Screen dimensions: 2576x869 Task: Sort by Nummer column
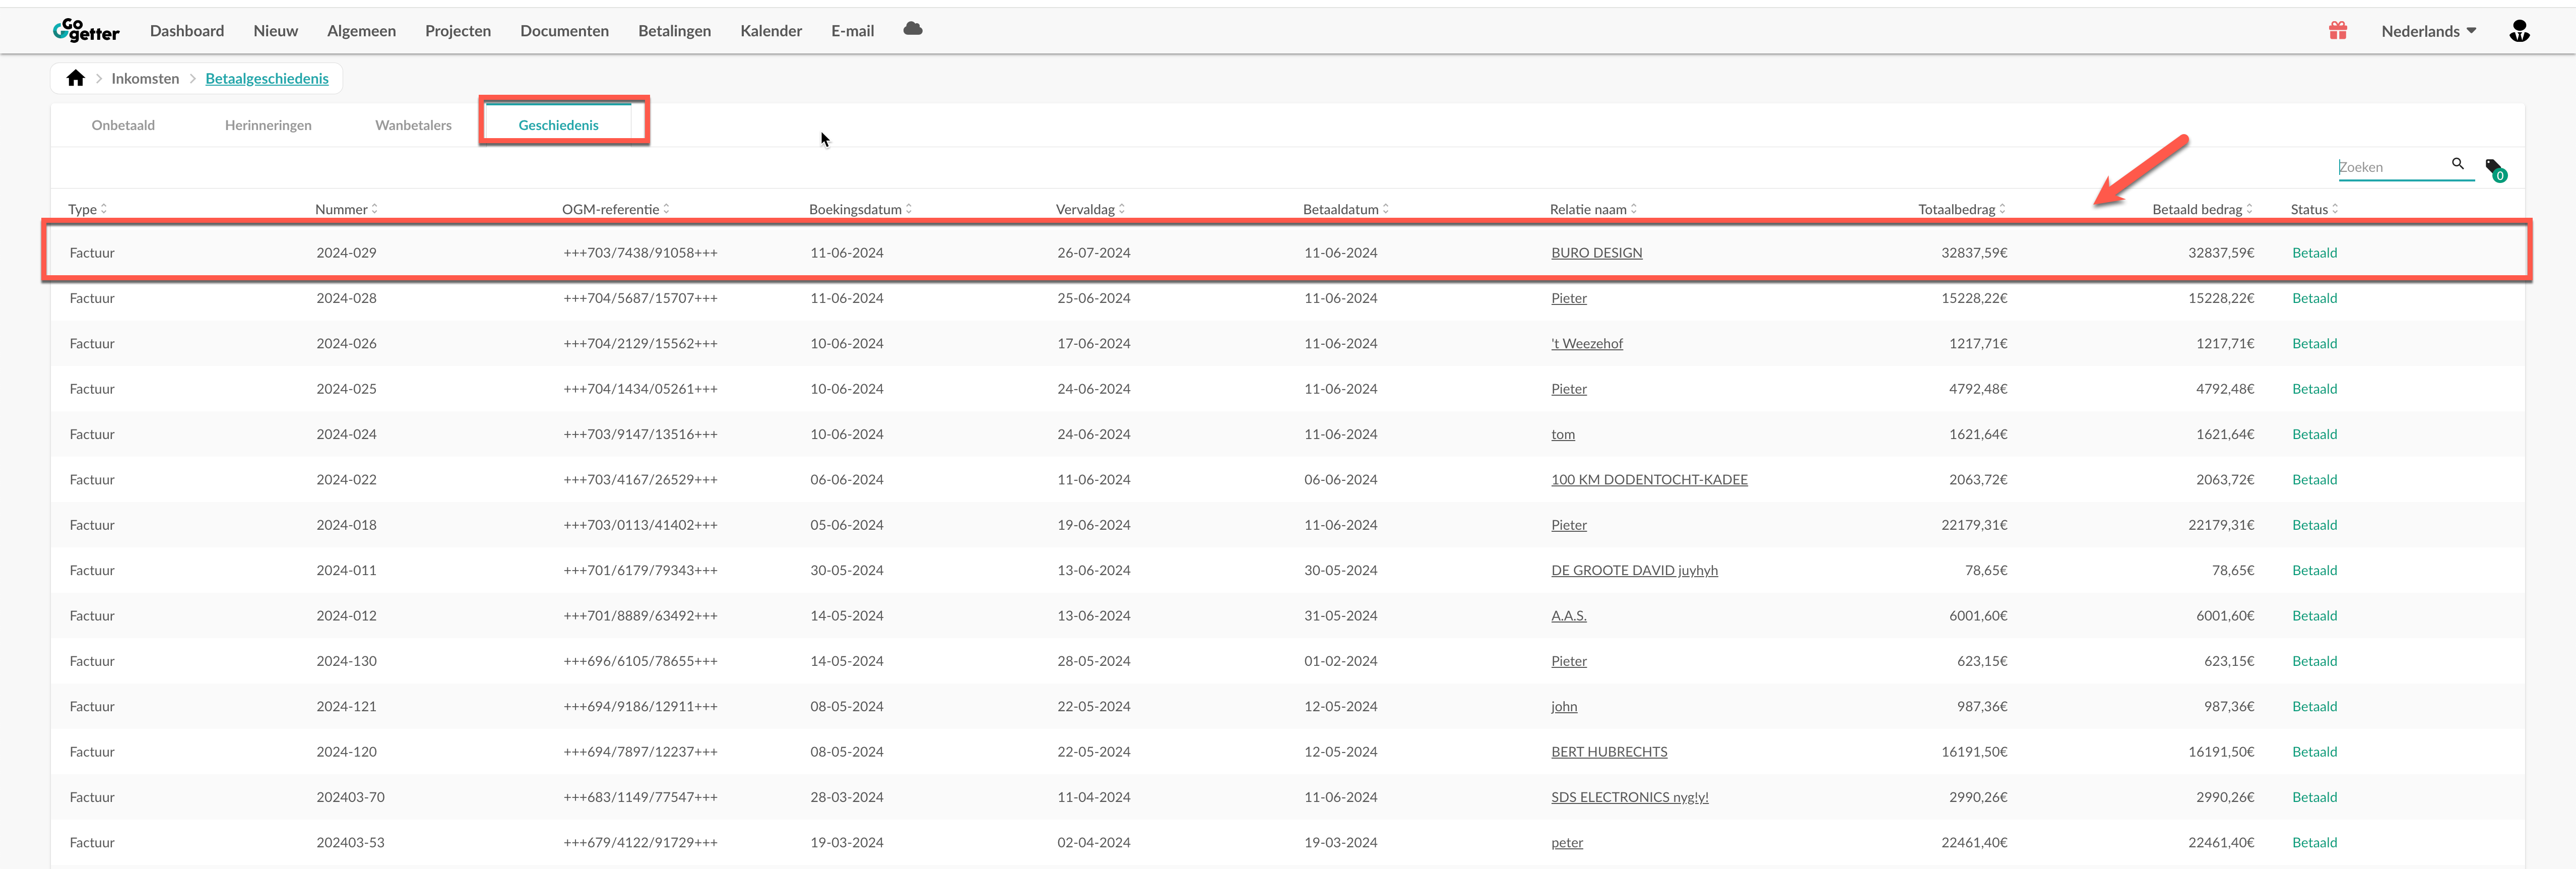point(346,209)
